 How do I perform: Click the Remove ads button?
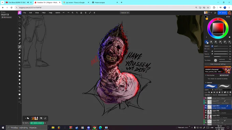(x=6, y=17)
